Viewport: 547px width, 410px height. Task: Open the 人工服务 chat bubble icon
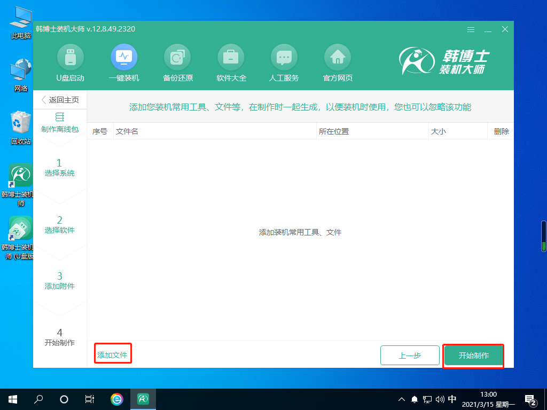tap(284, 57)
